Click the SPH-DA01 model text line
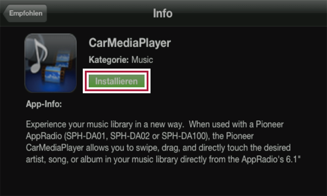Viewport: 327px width, 196px height. 140,136
